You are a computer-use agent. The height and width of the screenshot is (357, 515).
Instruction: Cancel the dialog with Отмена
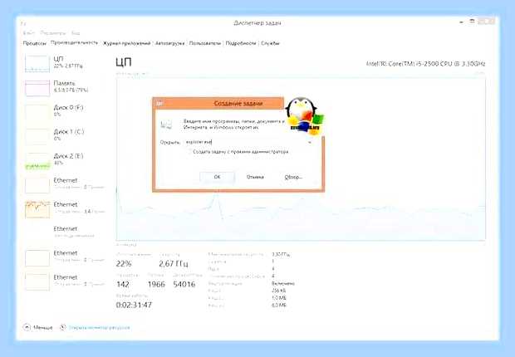tap(255, 177)
